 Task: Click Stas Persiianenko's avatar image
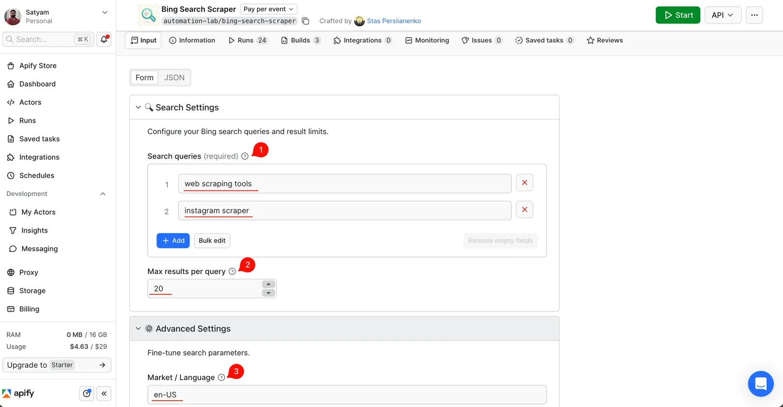point(359,21)
